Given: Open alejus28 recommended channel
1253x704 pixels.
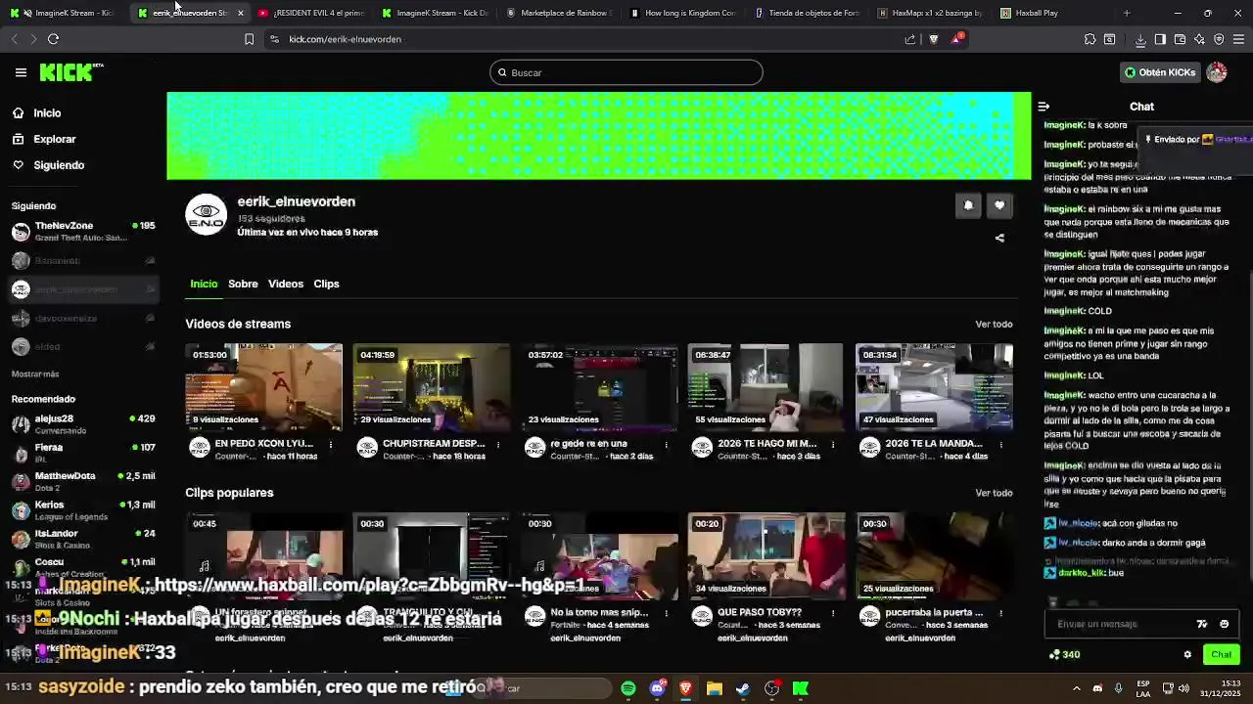Looking at the screenshot, I should pyautogui.click(x=83, y=424).
